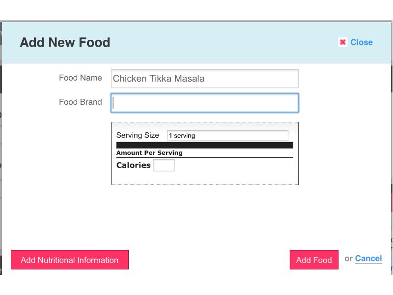
Task: Click empty space in the light blue header
Action: pos(221,42)
